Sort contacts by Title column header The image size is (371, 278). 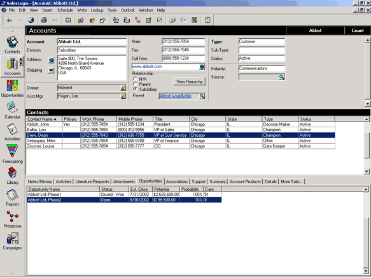[x=171, y=119]
